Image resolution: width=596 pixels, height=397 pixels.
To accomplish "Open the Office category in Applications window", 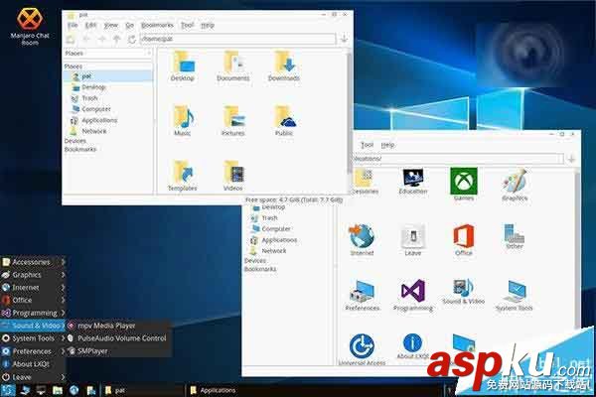I will 464,240.
